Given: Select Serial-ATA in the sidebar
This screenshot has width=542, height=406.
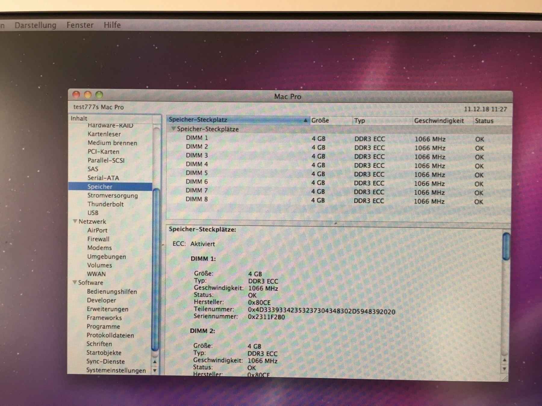Looking at the screenshot, I should [x=103, y=178].
